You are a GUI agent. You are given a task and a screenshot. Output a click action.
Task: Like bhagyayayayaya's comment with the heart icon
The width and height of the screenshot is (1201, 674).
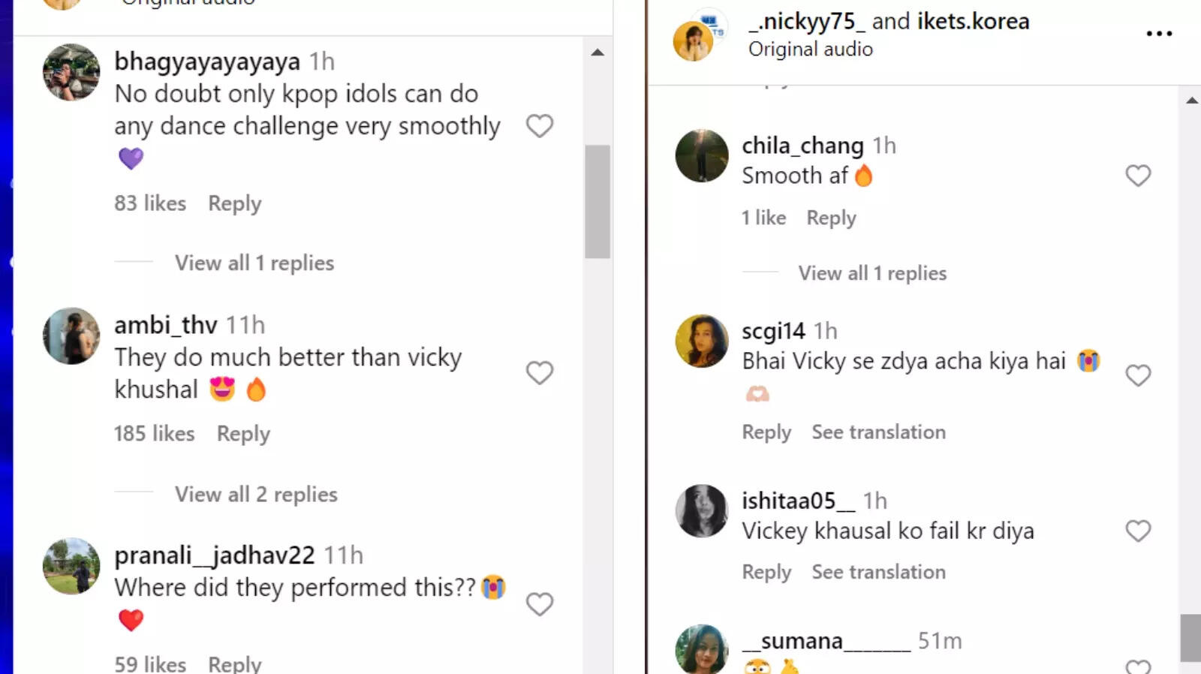point(540,126)
